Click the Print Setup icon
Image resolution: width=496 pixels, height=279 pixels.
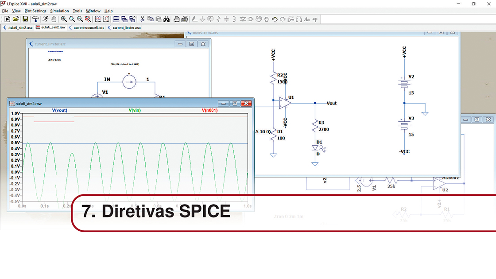click(177, 19)
